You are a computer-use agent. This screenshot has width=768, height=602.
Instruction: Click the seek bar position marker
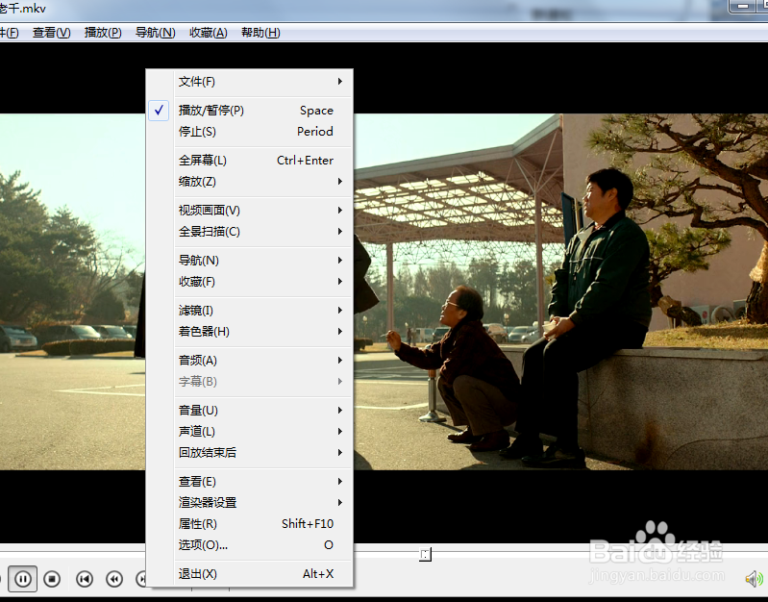point(425,555)
